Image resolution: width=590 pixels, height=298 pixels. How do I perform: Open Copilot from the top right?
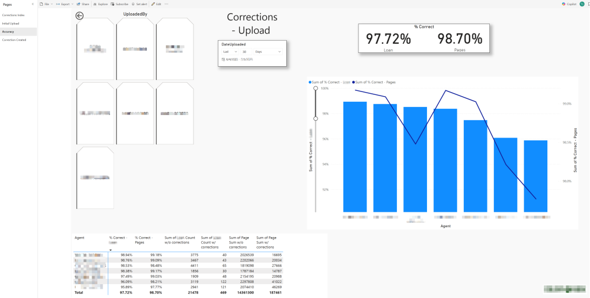coord(569,4)
